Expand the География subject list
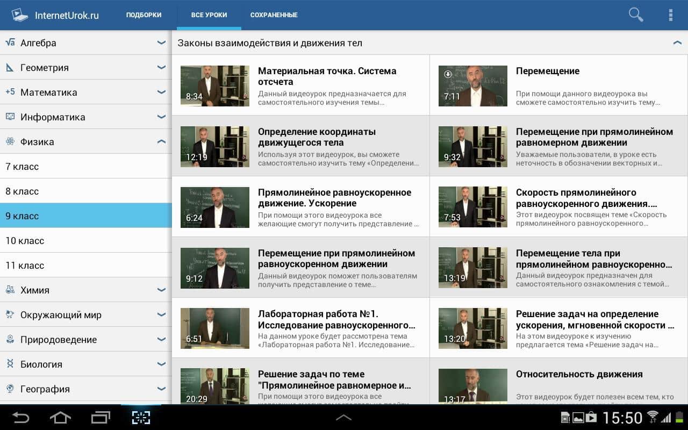The height and width of the screenshot is (430, 688). point(161,389)
